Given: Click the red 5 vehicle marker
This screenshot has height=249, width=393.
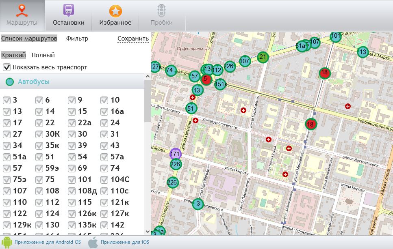Looking at the screenshot, I should 205,79.
